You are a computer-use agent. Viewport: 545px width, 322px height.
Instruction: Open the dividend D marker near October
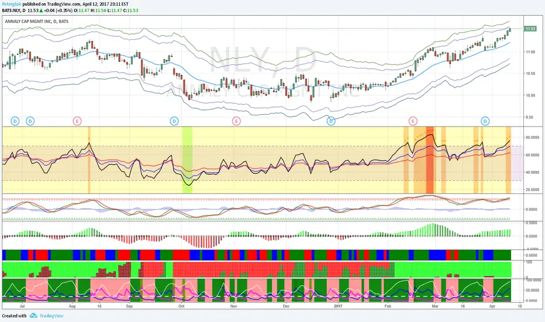174,121
